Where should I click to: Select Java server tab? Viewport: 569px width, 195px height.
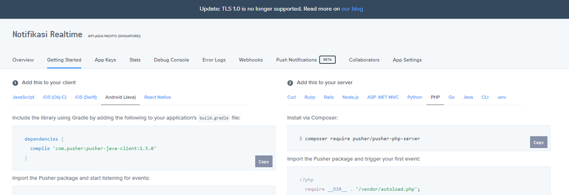[468, 97]
